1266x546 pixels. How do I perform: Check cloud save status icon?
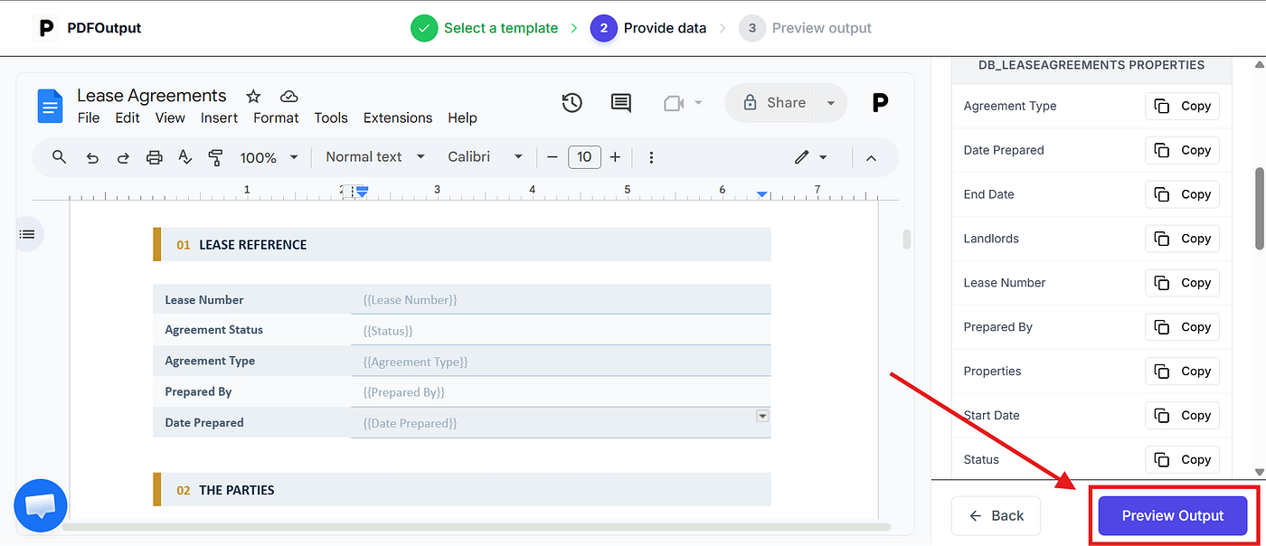coord(288,96)
